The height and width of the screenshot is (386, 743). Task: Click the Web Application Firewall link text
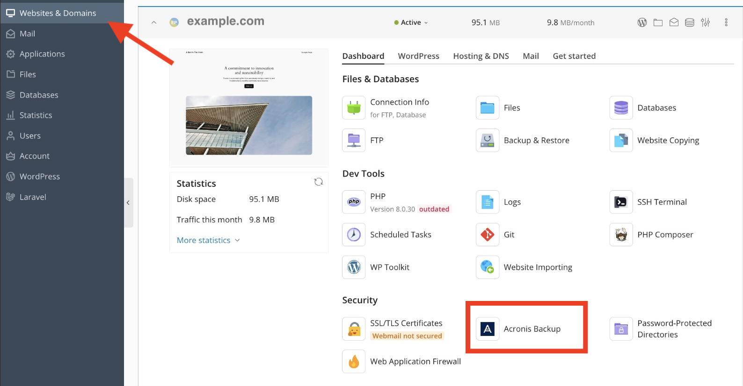coord(415,362)
